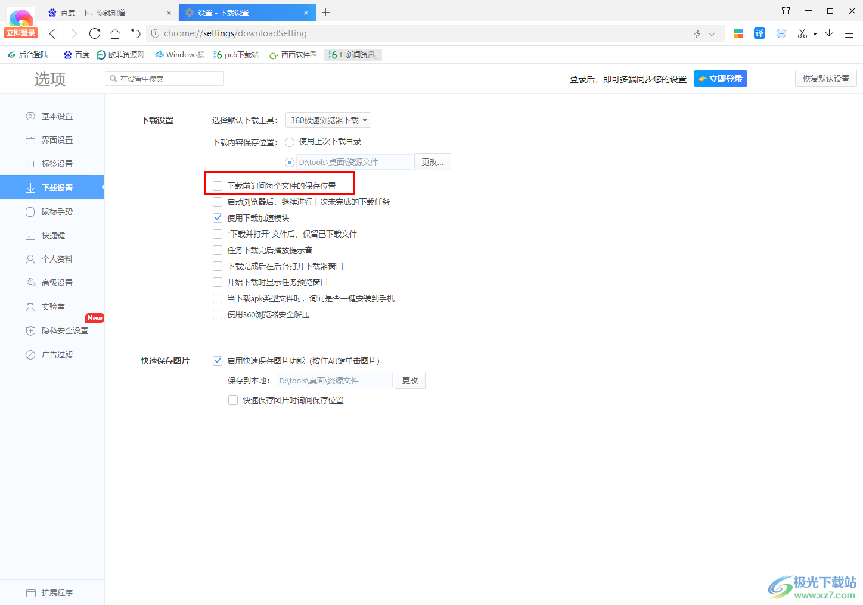This screenshot has height=605, width=863.
Task: Open the downloads manager icon
Action: (829, 33)
